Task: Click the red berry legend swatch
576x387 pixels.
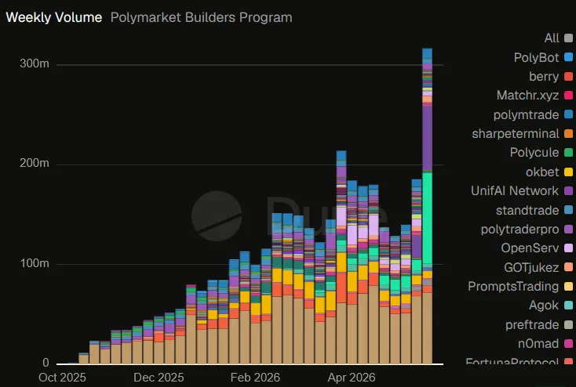Action: point(568,76)
